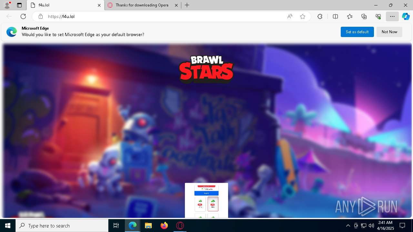View site information lock icon
The height and width of the screenshot is (232, 413).
41,16
